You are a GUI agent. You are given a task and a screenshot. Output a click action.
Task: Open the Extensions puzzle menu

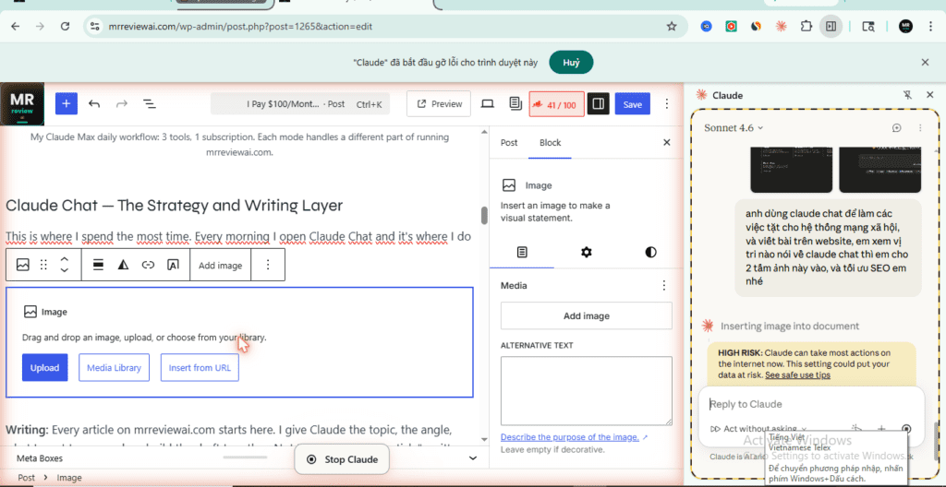point(806,26)
